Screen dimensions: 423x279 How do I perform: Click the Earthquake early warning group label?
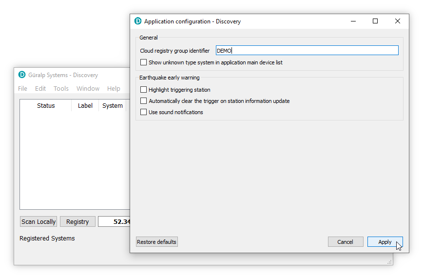[x=170, y=78]
